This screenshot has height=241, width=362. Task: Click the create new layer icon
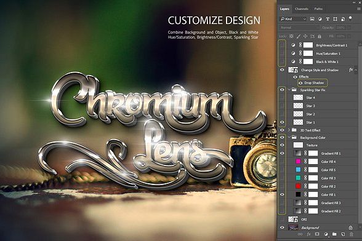tap(343, 234)
